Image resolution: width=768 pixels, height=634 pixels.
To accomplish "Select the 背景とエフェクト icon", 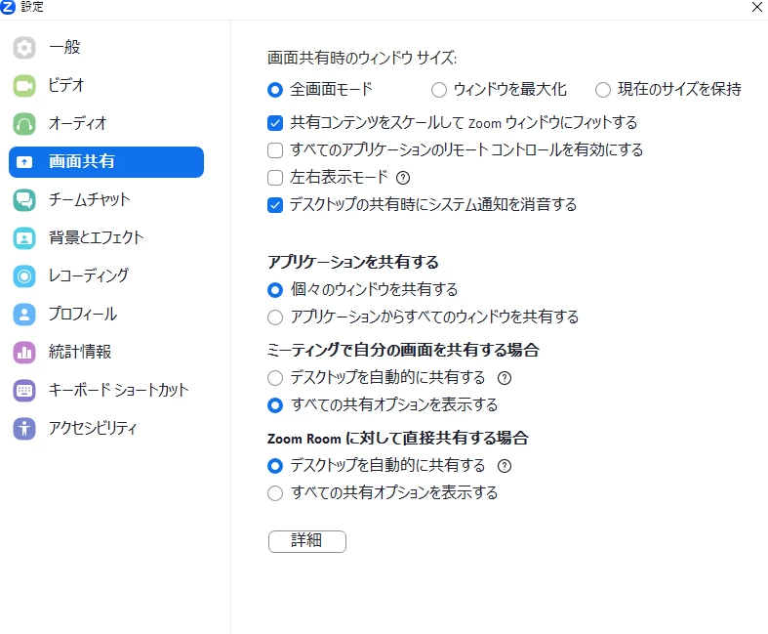I will [24, 238].
